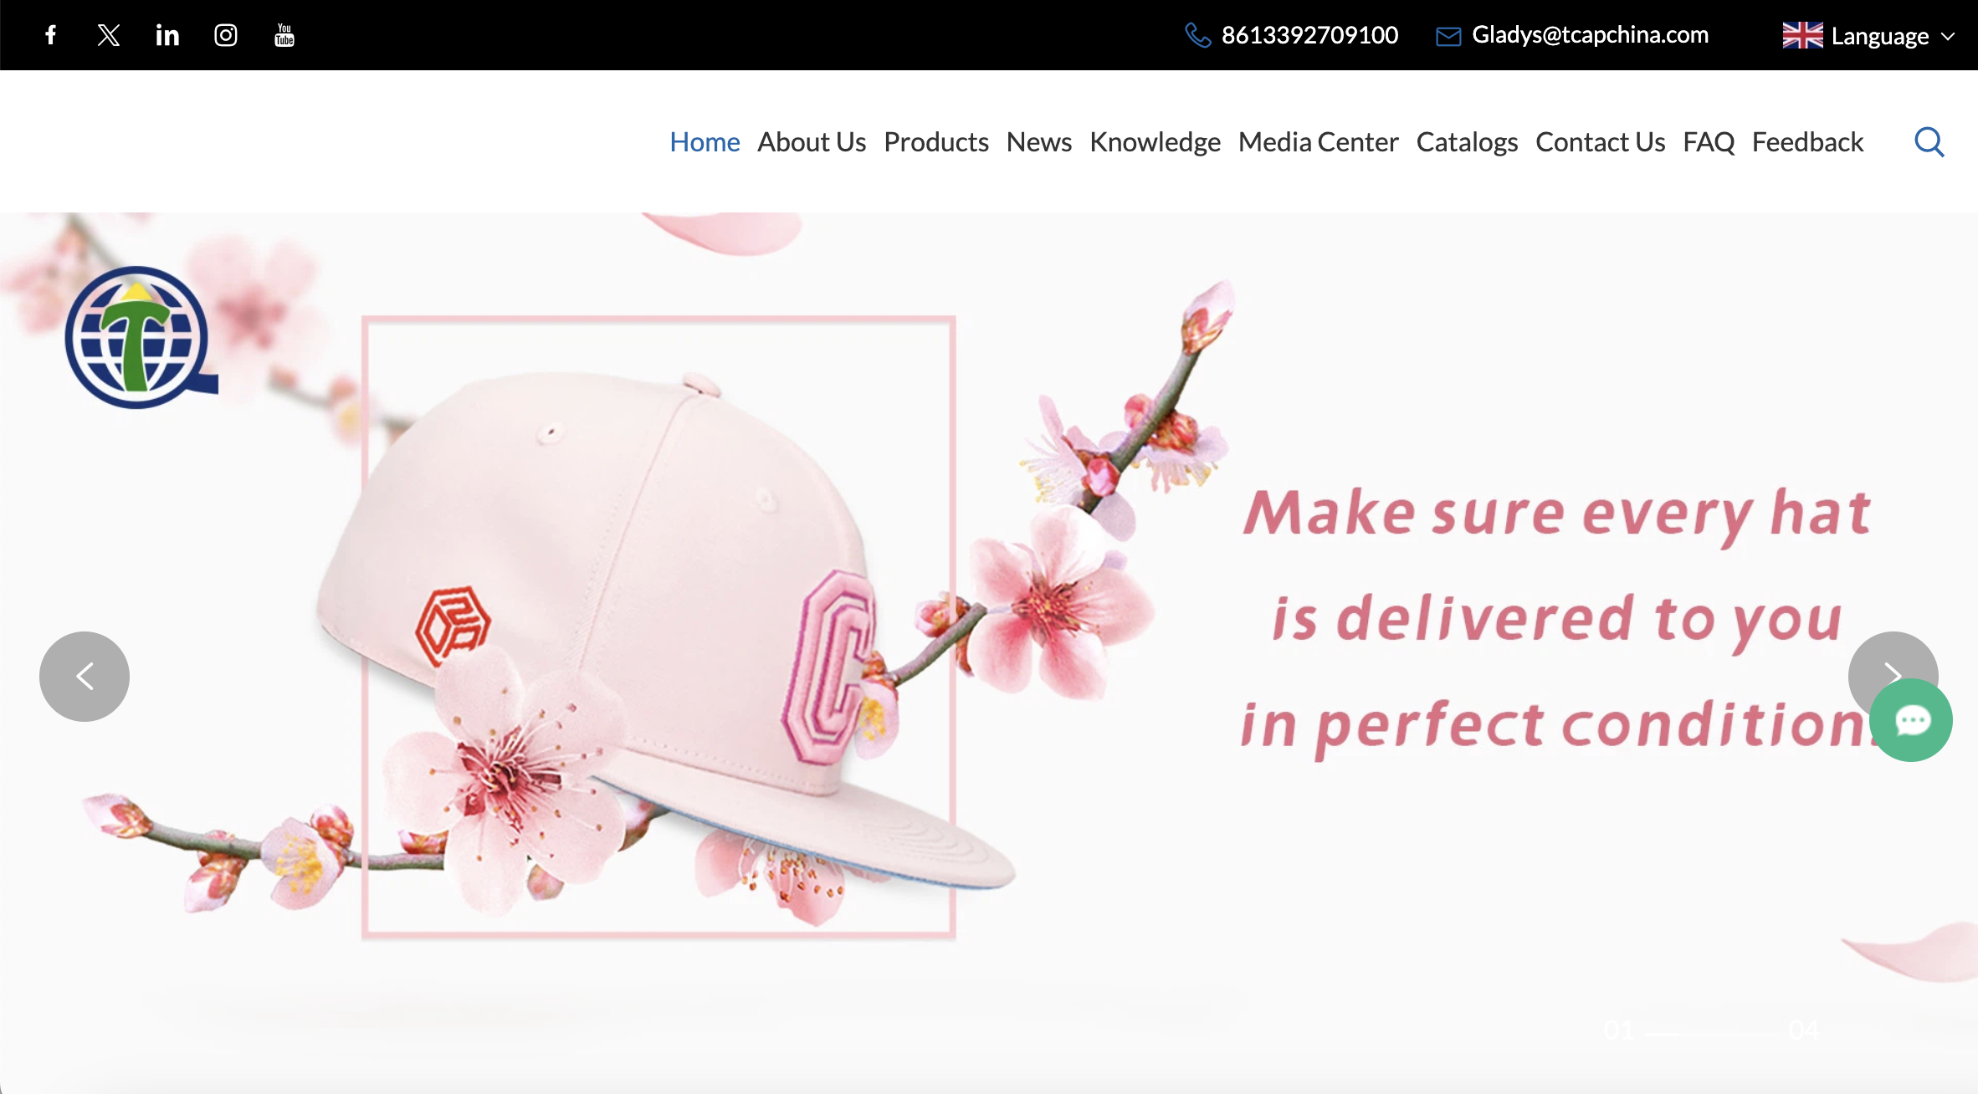Go to the Media Center page

[x=1318, y=142]
